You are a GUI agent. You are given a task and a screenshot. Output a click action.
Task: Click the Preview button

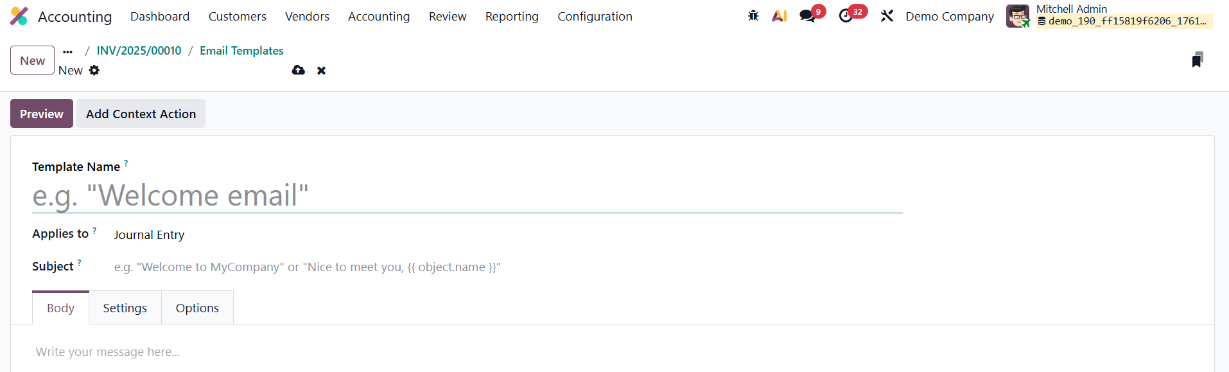tap(42, 114)
